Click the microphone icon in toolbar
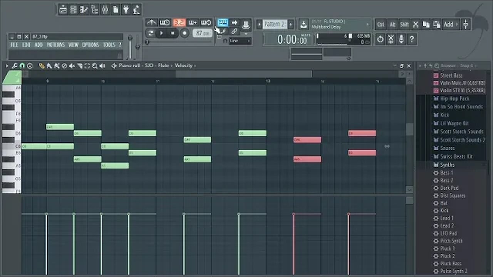Image resolution: width=493 pixels, height=277 pixels. point(401,39)
